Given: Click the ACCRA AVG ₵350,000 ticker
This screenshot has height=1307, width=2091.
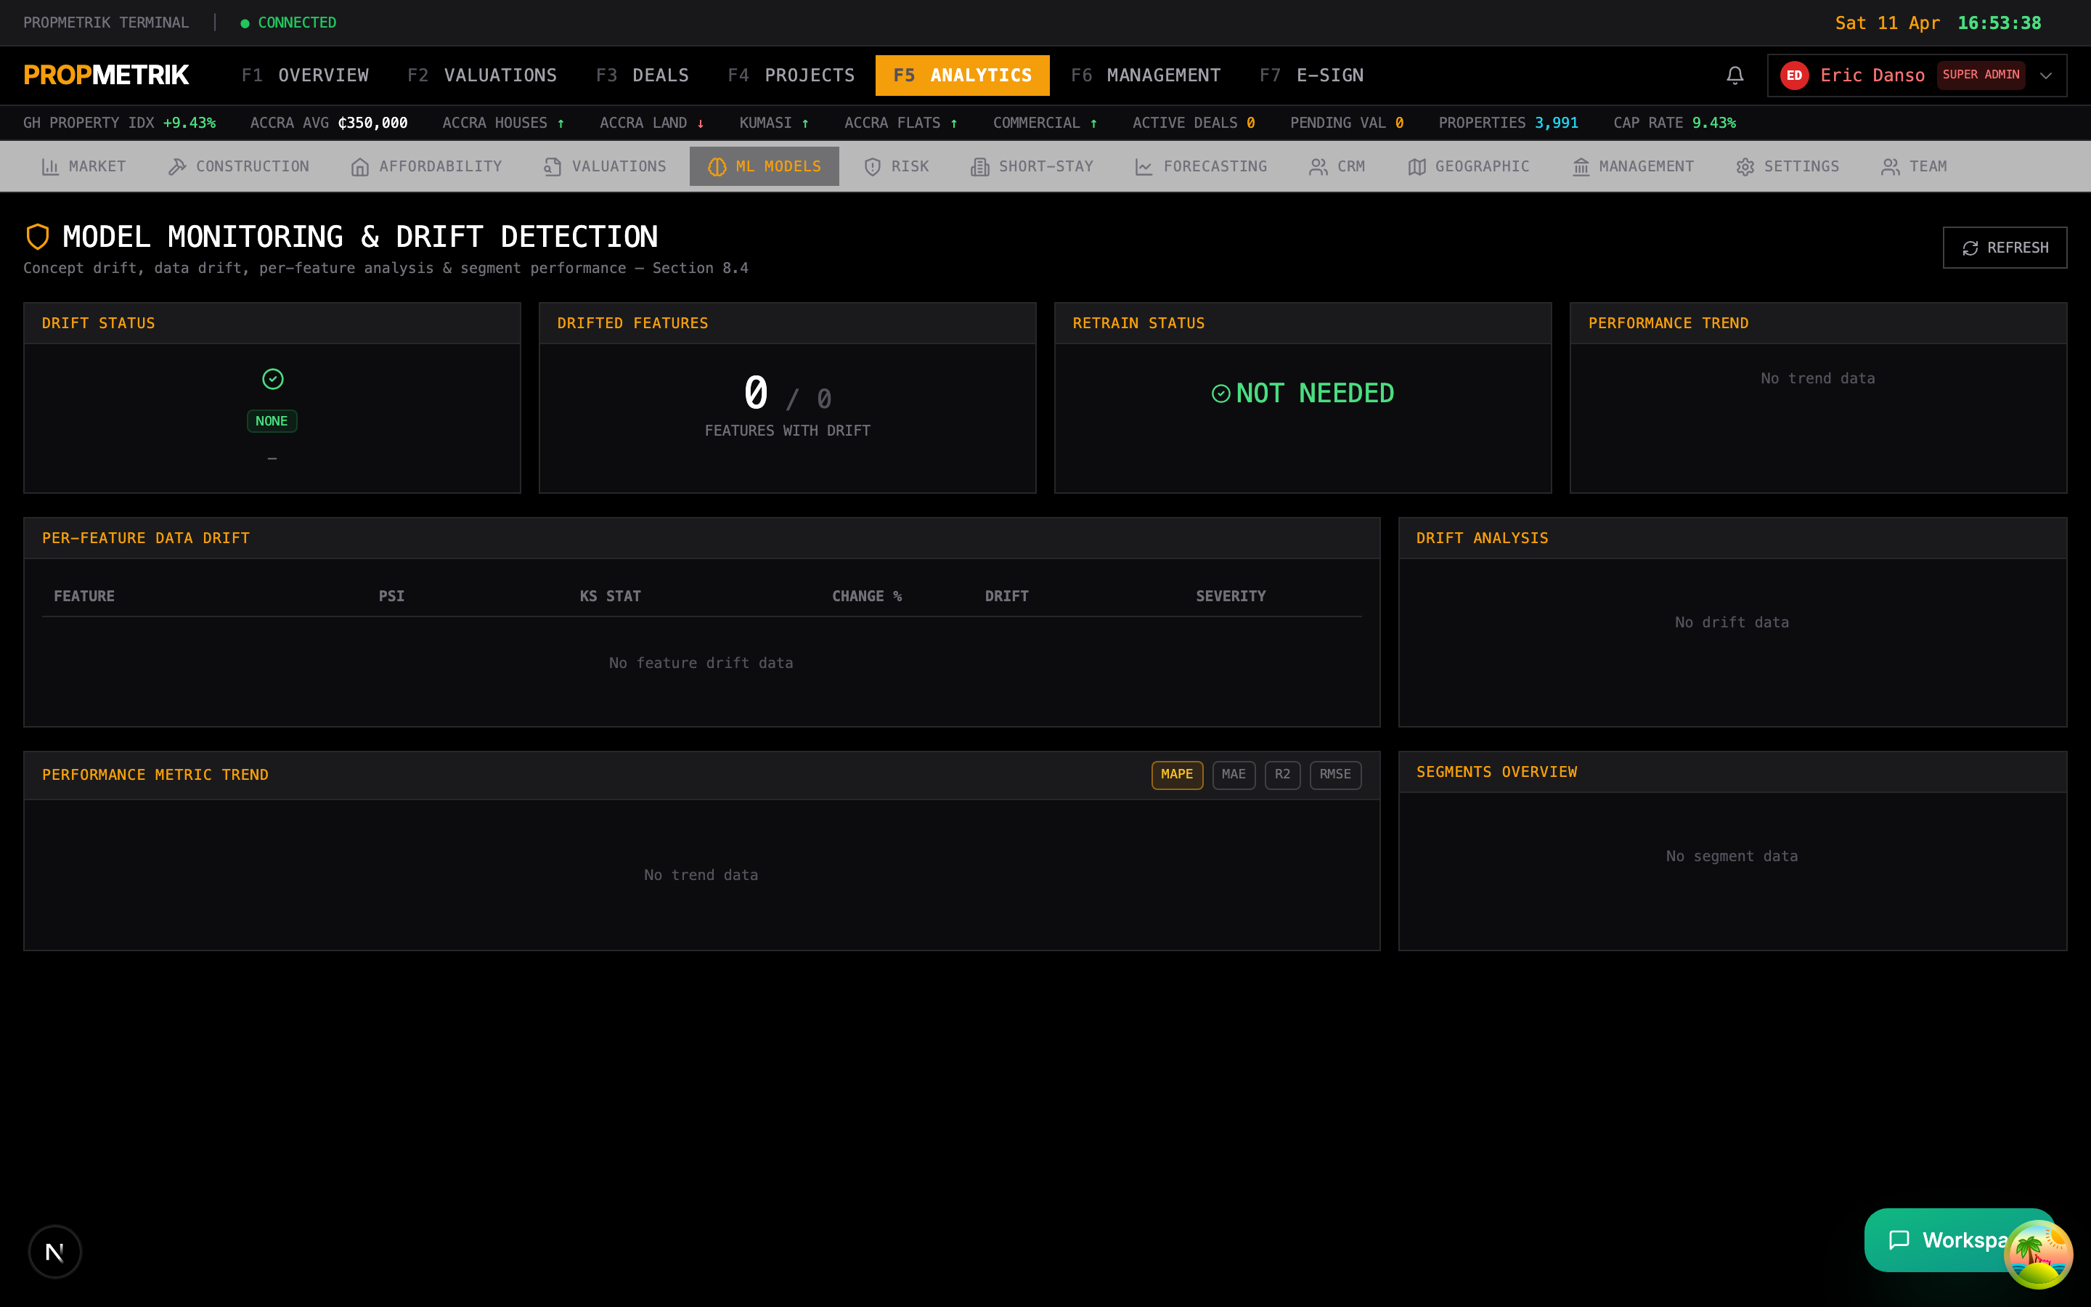Looking at the screenshot, I should click(328, 123).
